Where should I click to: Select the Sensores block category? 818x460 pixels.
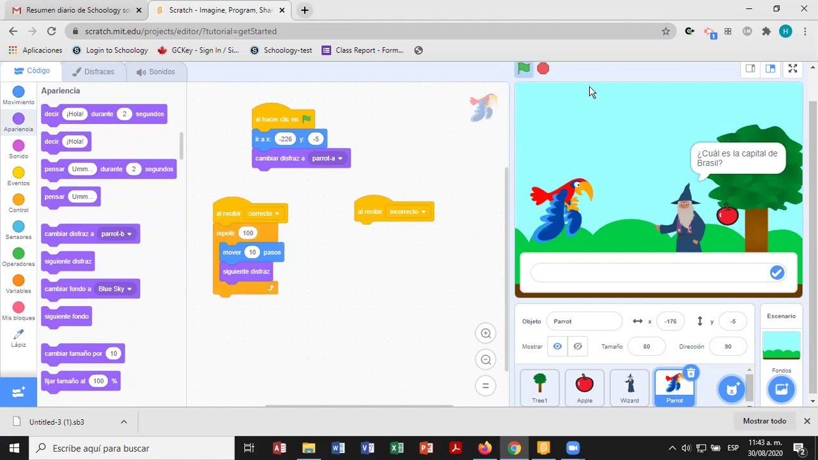click(19, 231)
